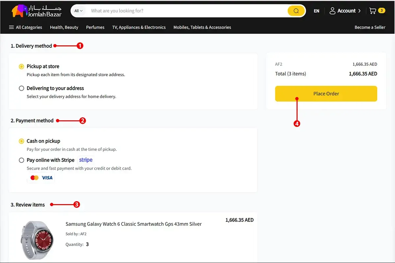Expand the All search category dropdown
Image resolution: width=395 pixels, height=263 pixels.
[x=78, y=11]
